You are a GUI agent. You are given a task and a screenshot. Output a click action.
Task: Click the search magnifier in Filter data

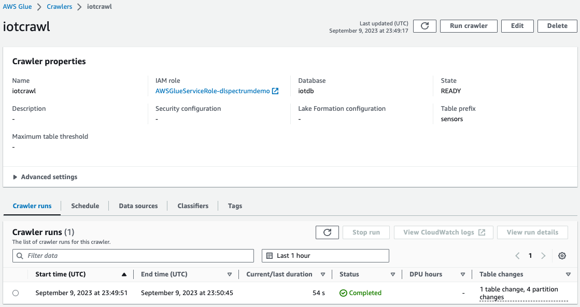pyautogui.click(x=20, y=256)
